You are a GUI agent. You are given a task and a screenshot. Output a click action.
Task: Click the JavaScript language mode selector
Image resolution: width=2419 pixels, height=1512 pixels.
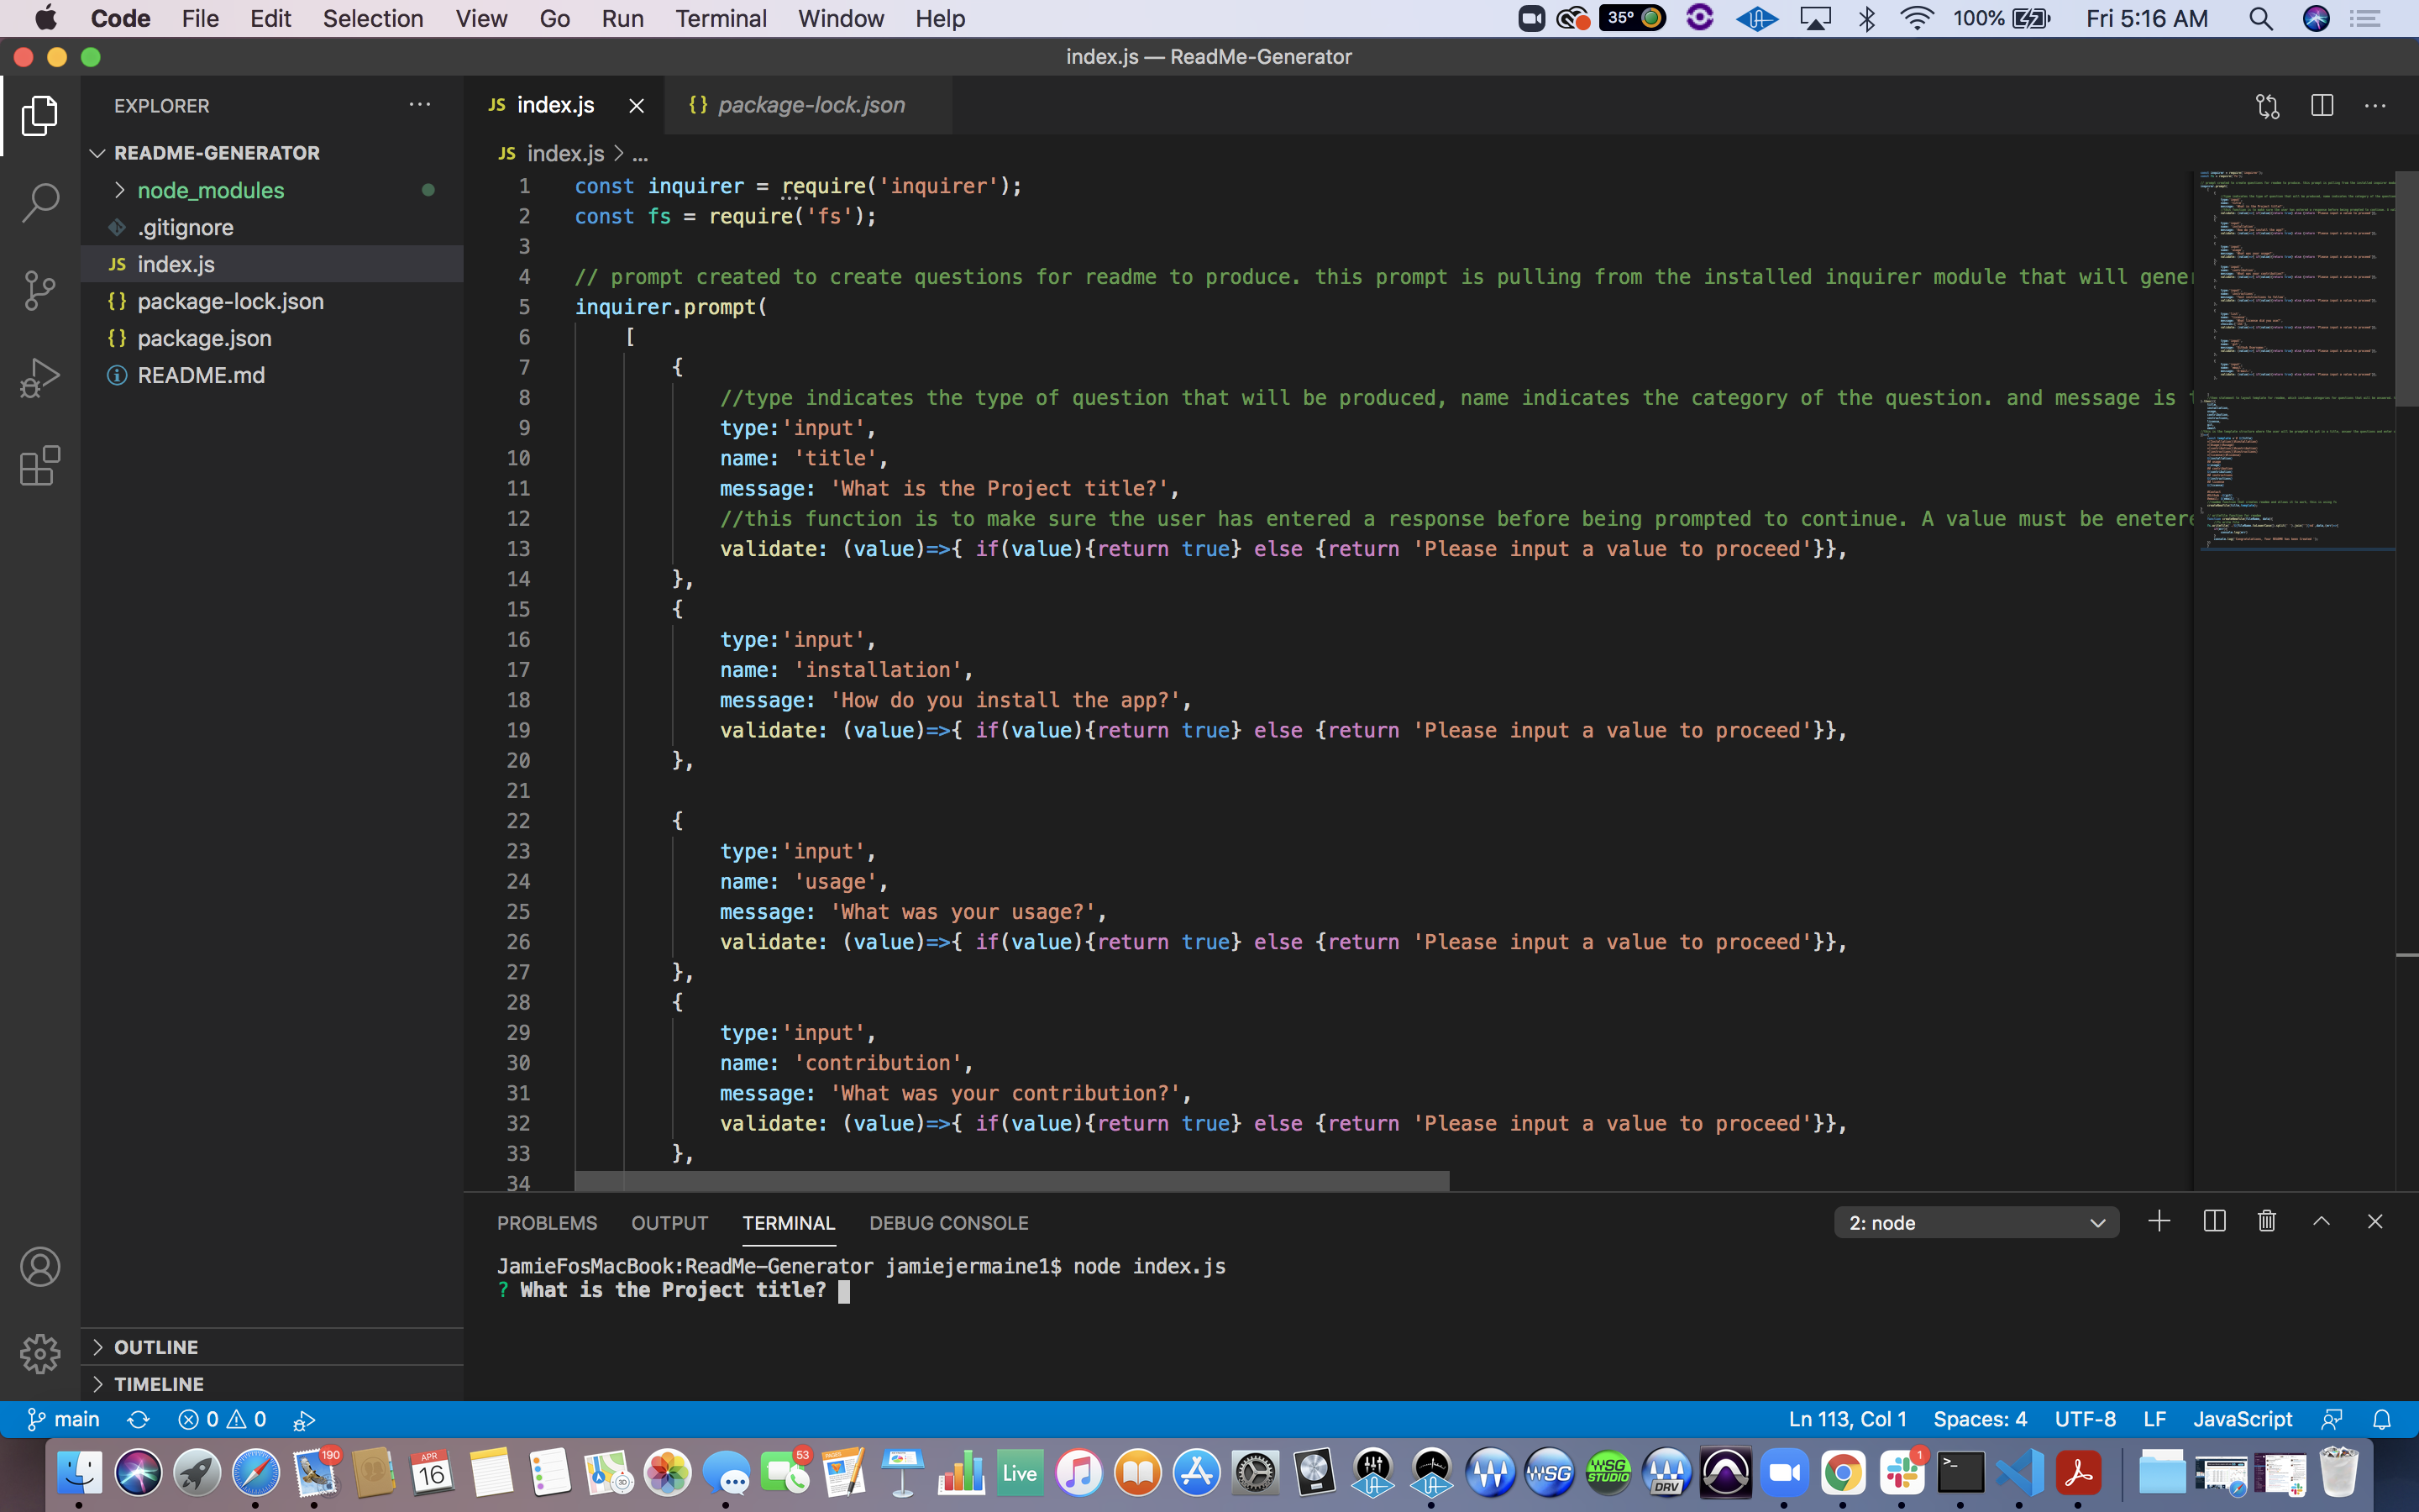[x=2241, y=1418]
